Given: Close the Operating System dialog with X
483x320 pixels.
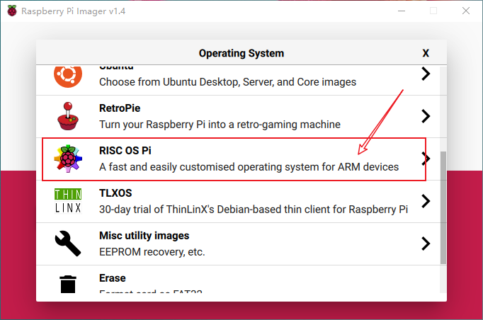Looking at the screenshot, I should pos(426,53).
